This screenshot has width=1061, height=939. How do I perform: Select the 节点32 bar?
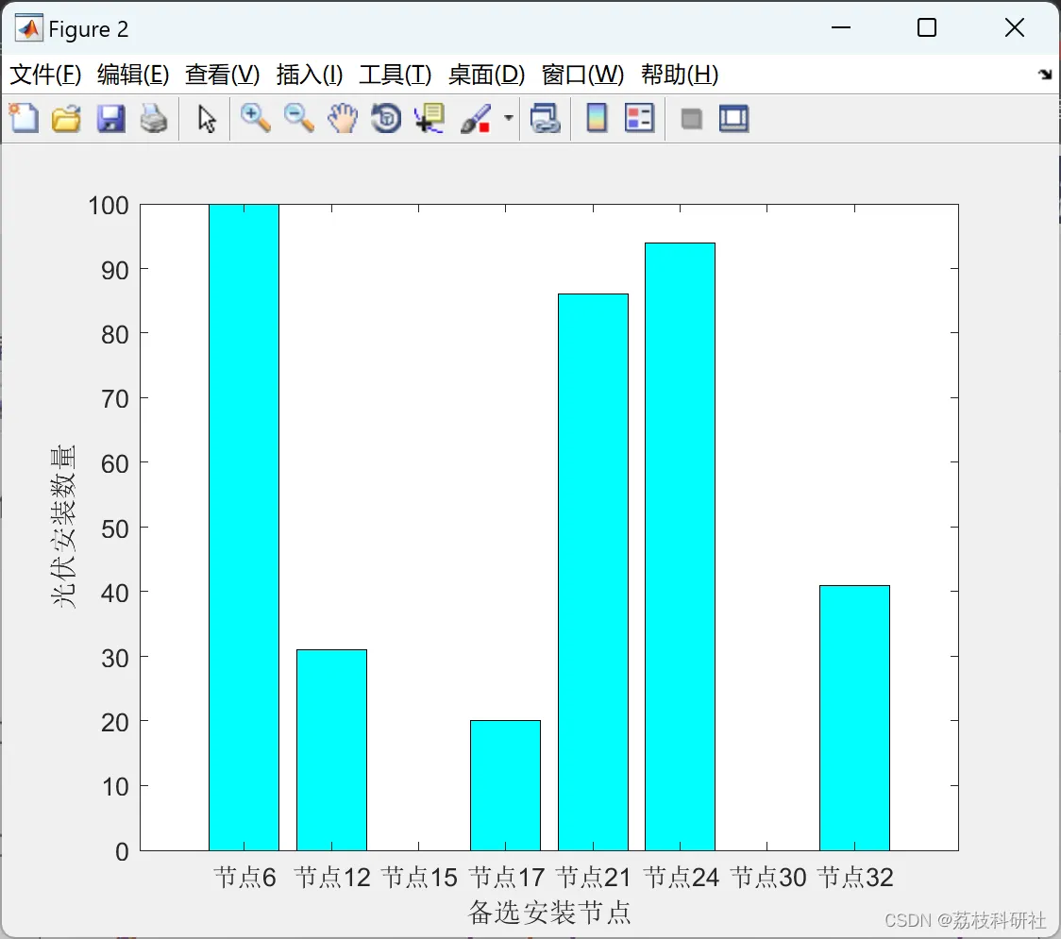tap(854, 718)
